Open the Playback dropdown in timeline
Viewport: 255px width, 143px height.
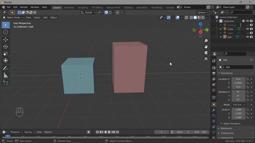(x=16, y=132)
